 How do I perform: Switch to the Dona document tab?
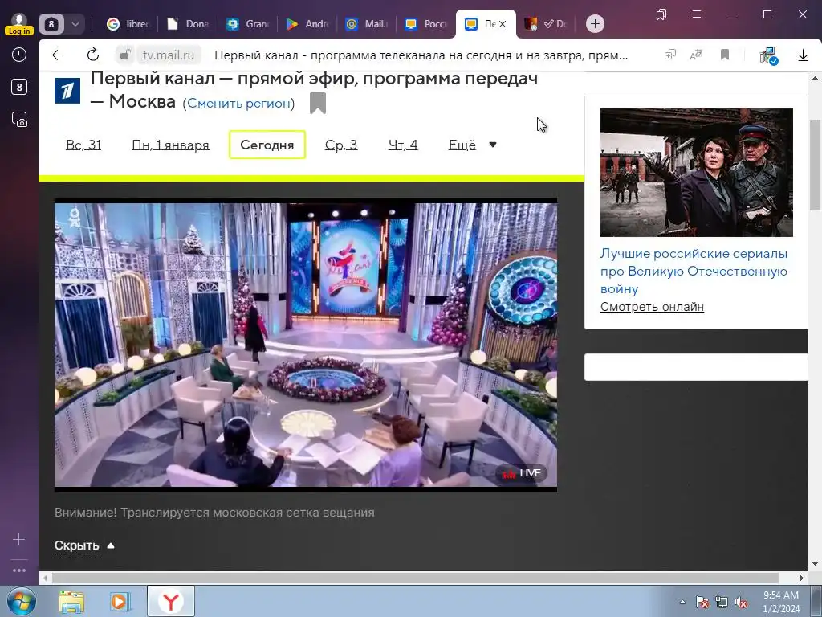pyautogui.click(x=188, y=23)
